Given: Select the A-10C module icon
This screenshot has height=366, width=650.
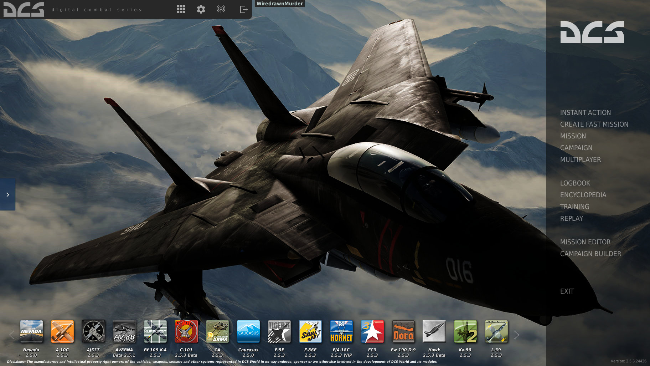Looking at the screenshot, I should coord(62,331).
